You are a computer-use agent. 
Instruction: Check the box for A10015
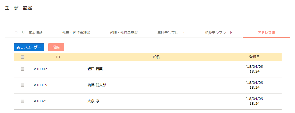pyautogui.click(x=23, y=85)
